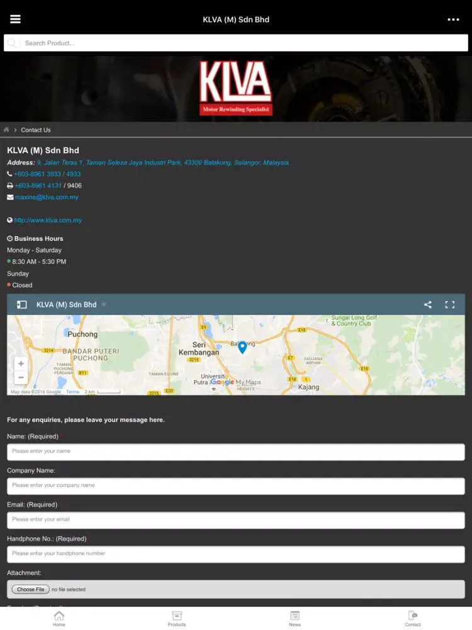The width and height of the screenshot is (472, 630).
Task: Star the KLVA (M) Sdn Bhd map
Action: tap(104, 304)
